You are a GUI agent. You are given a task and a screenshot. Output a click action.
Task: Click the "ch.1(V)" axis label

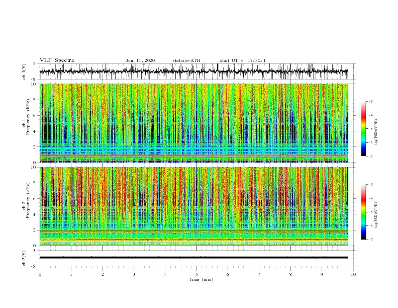point(24,71)
